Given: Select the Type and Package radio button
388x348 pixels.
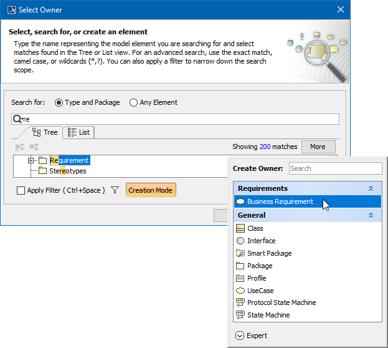Looking at the screenshot, I should (x=59, y=102).
